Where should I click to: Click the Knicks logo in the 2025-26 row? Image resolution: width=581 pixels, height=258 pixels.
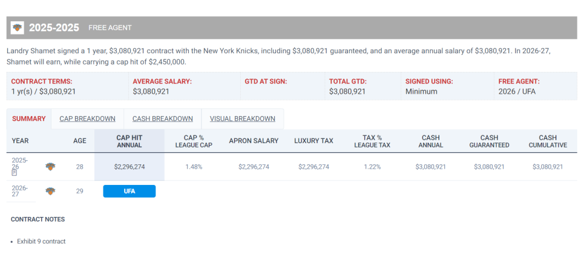coord(50,167)
